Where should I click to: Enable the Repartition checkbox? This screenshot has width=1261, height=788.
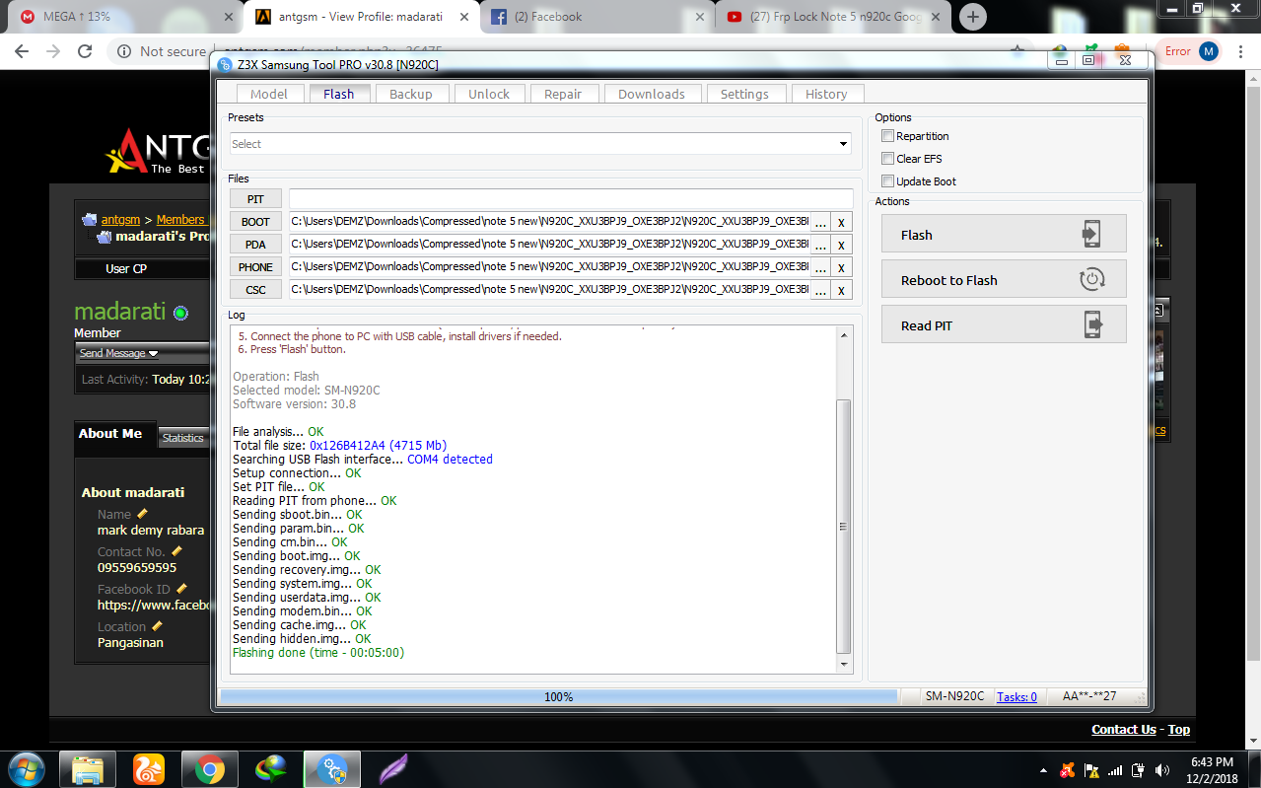[x=887, y=136]
